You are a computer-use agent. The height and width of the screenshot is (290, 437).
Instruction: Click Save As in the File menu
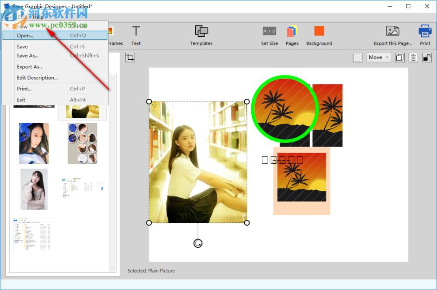coord(29,55)
